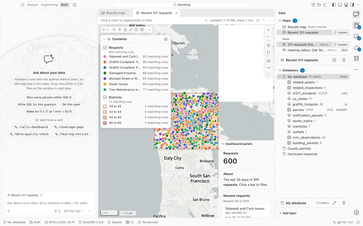The image size is (363, 226).
Task: Click the map search magnifier tool
Action: click(x=114, y=30)
